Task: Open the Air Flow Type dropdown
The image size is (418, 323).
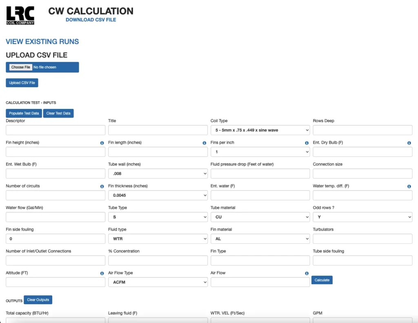Action: tap(158, 282)
